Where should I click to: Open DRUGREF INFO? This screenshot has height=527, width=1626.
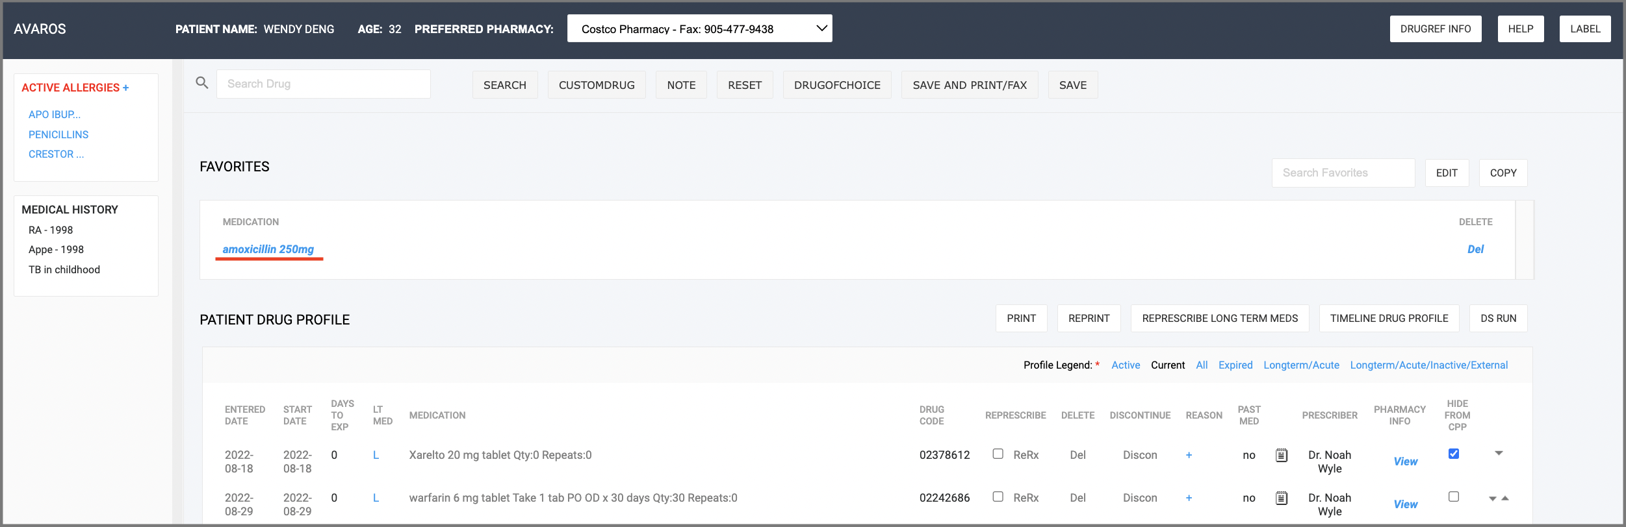click(1436, 29)
